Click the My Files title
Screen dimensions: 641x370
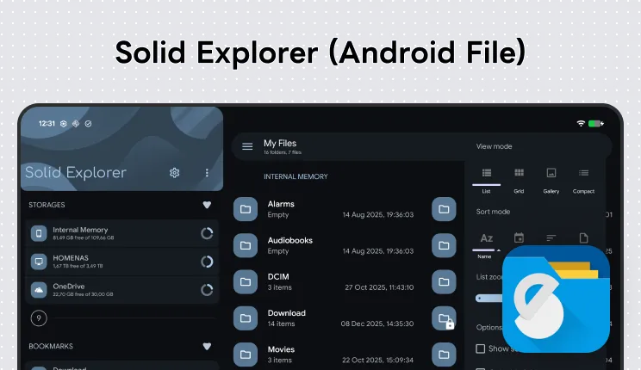click(x=280, y=144)
